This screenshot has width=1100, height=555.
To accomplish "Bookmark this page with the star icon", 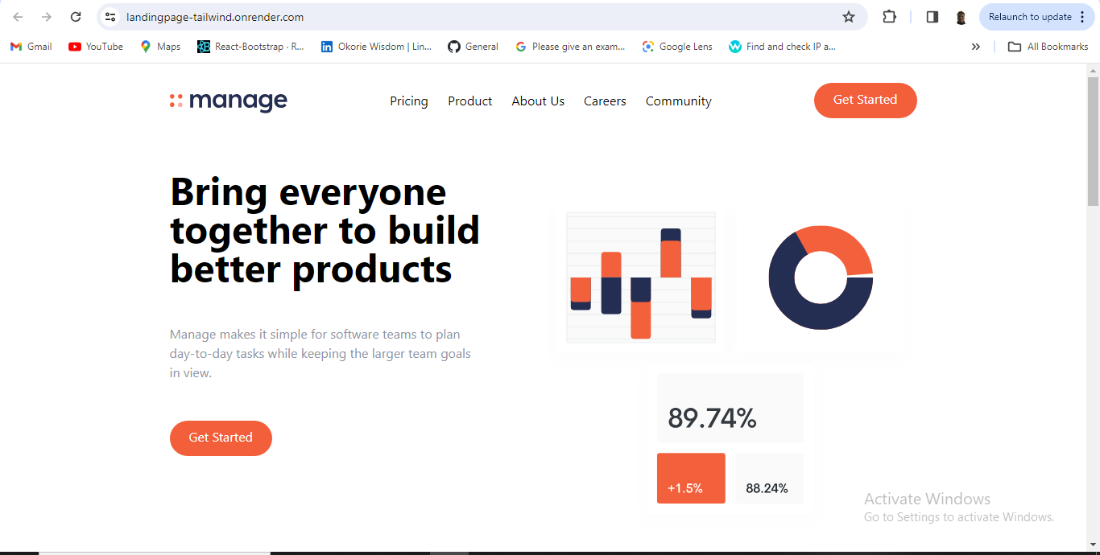I will pos(848,17).
